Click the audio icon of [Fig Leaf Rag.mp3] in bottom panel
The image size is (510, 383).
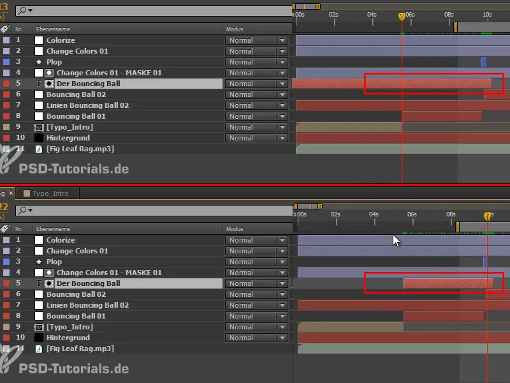coord(39,349)
